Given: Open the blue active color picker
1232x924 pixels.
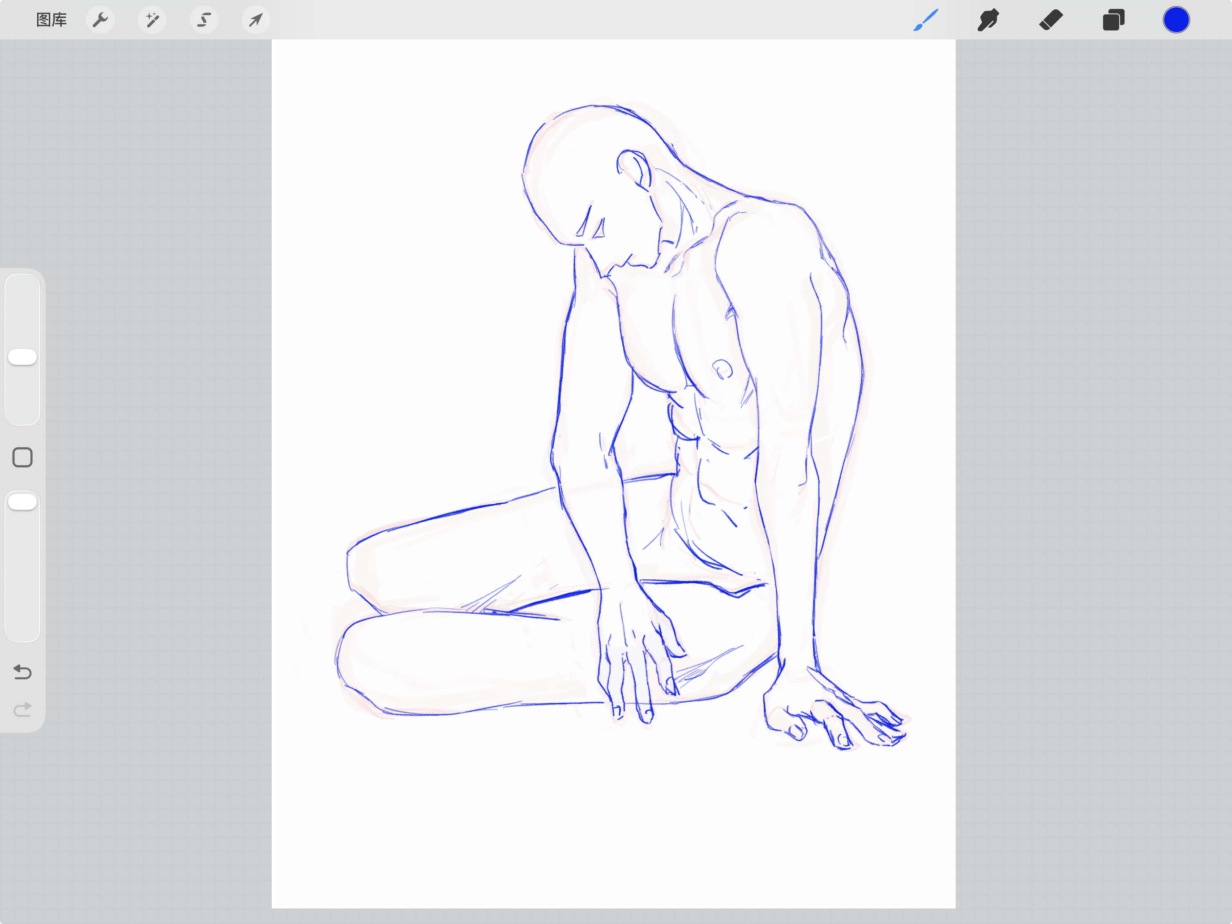Looking at the screenshot, I should [1176, 20].
